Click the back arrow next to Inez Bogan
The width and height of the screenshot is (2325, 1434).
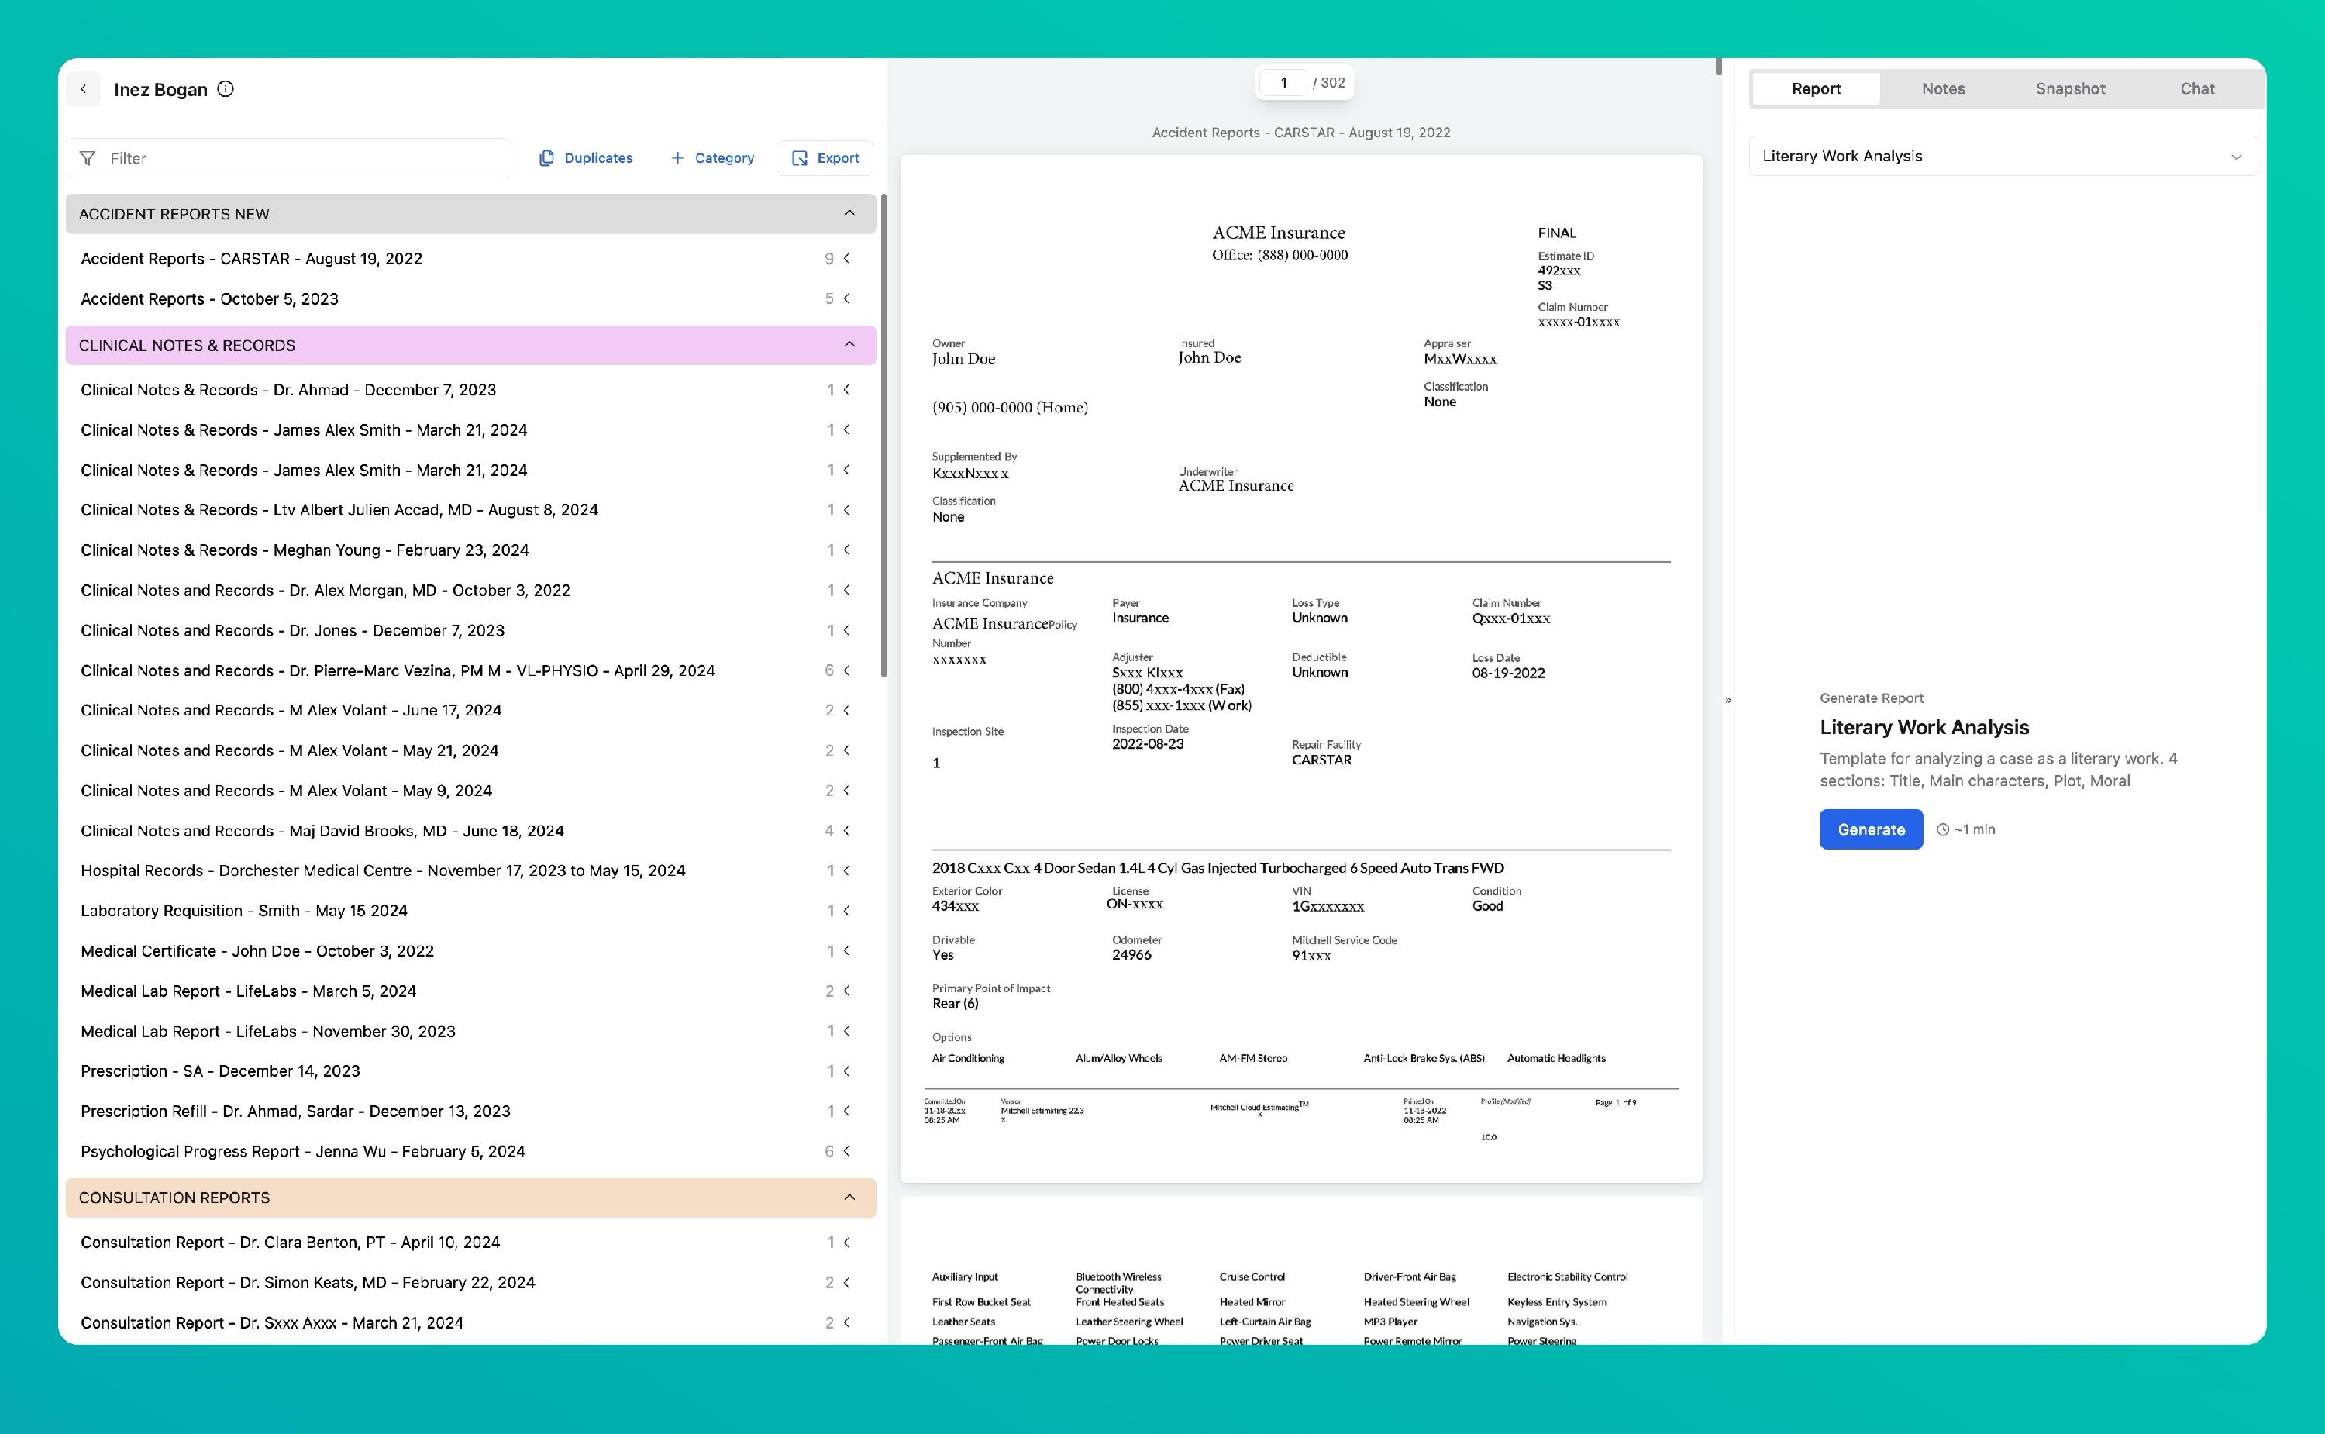click(84, 89)
